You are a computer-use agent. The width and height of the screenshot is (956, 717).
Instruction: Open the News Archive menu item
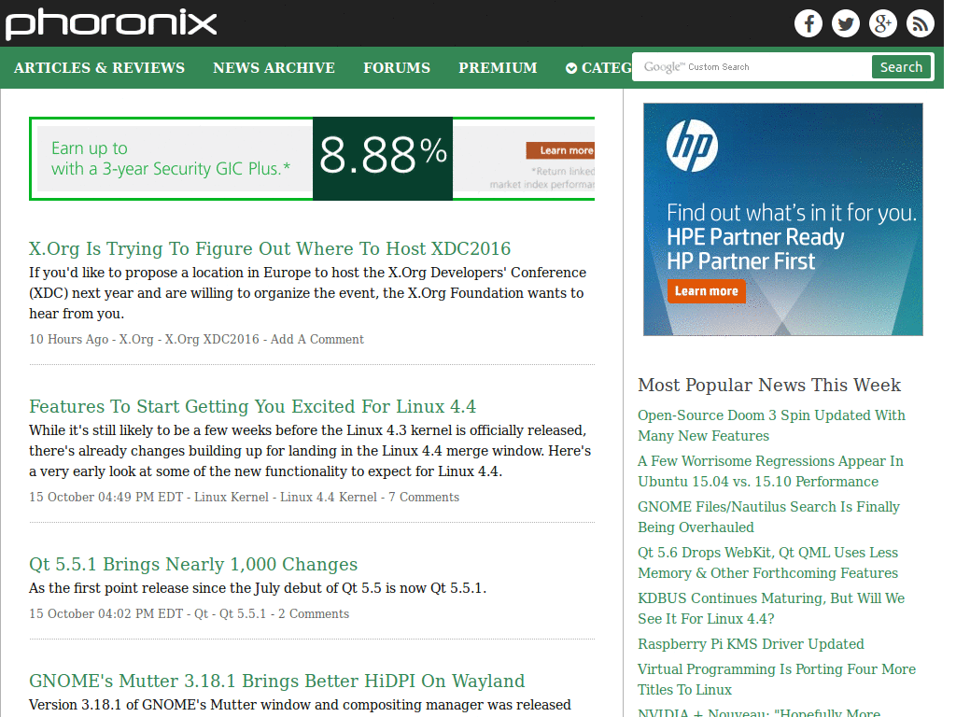tap(274, 67)
